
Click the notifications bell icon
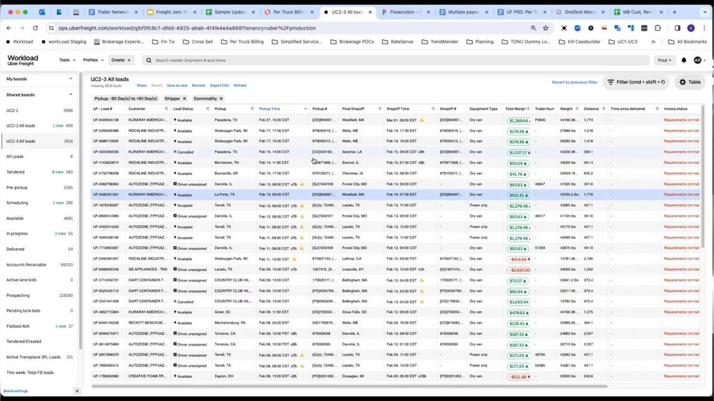[x=684, y=60]
